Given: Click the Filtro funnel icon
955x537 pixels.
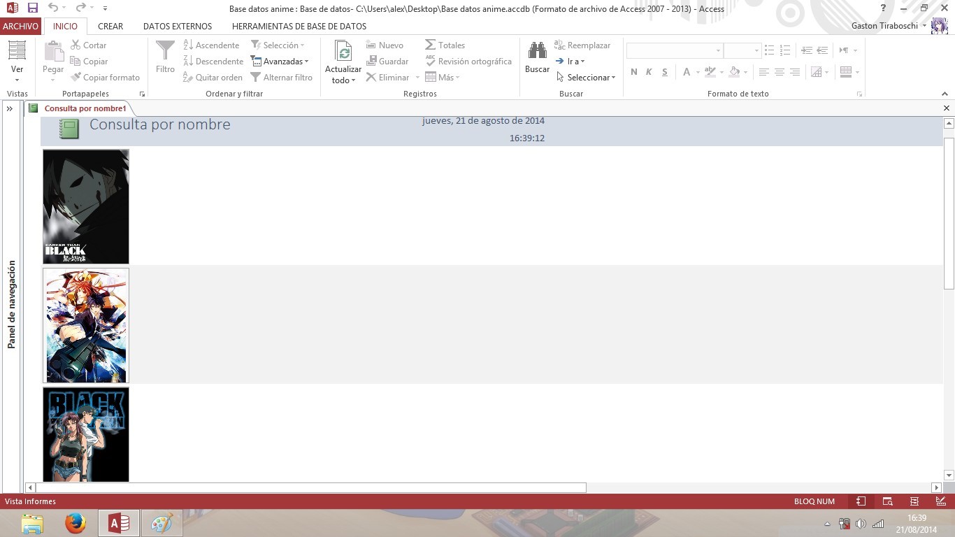Looking at the screenshot, I should tap(165, 50).
